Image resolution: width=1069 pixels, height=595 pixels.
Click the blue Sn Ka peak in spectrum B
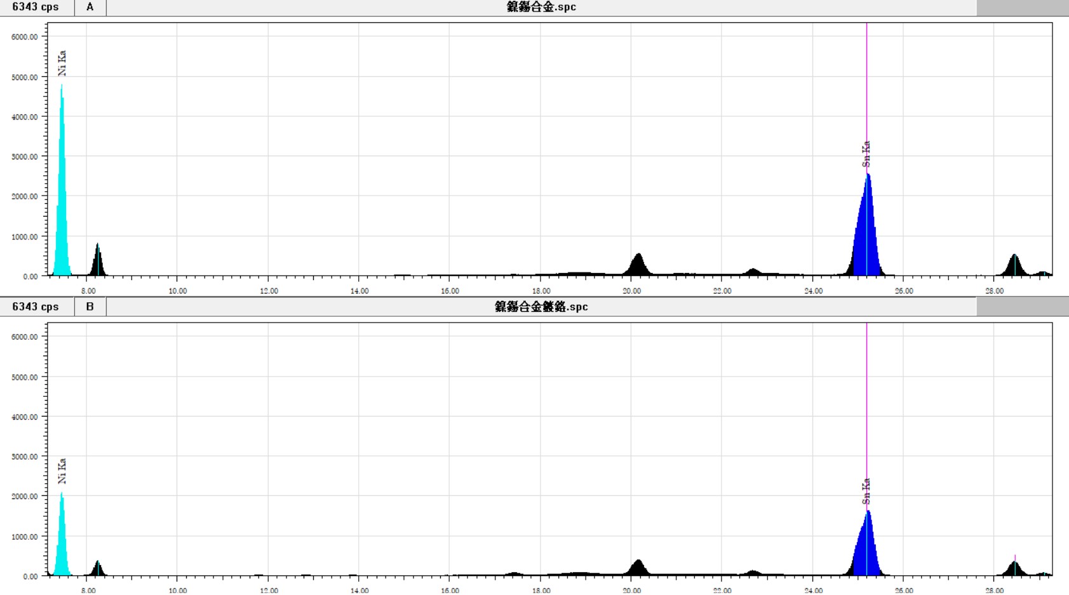868,552
